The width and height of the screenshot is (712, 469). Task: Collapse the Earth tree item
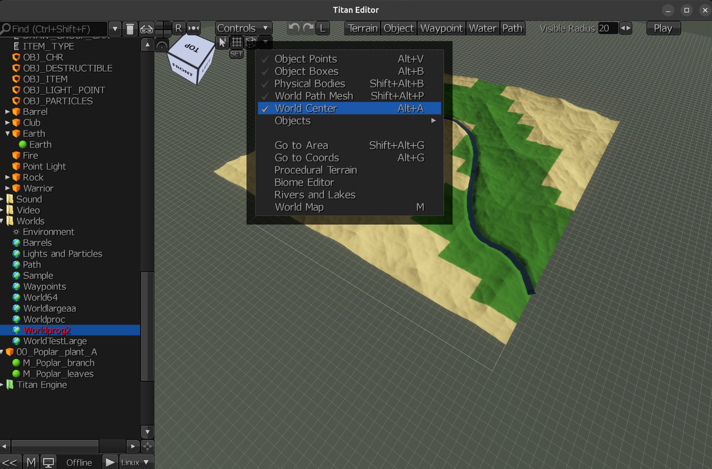8,134
